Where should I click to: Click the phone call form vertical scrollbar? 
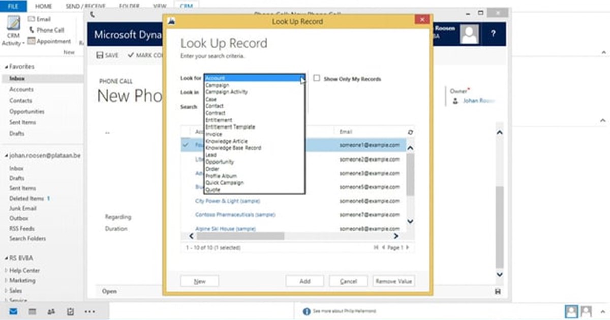[499, 227]
